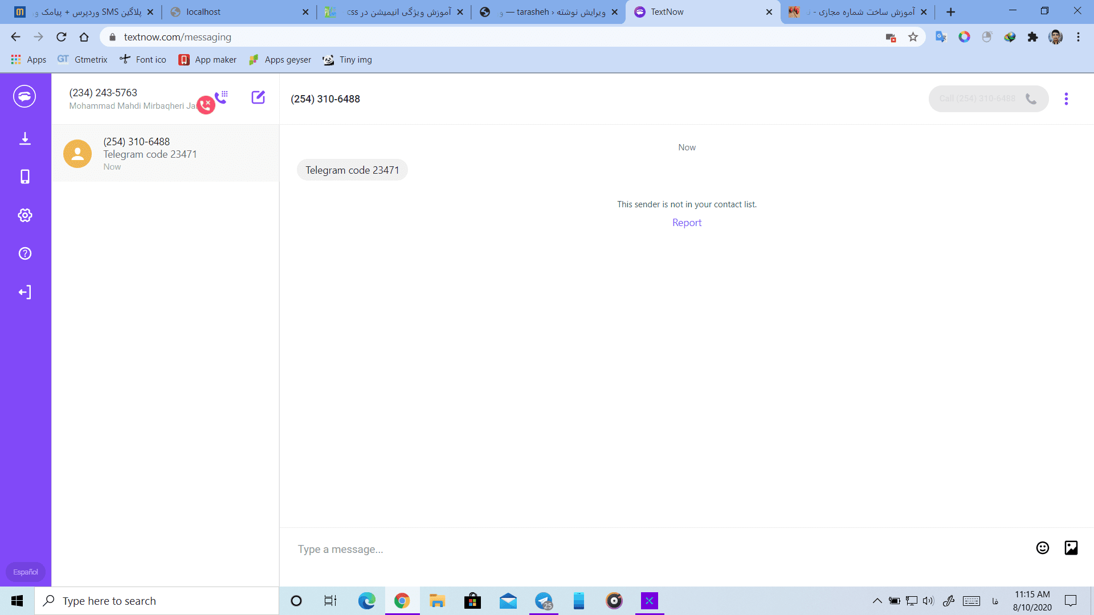Open Task View on the taskbar
Screen dimensions: 1094x615
[330, 601]
